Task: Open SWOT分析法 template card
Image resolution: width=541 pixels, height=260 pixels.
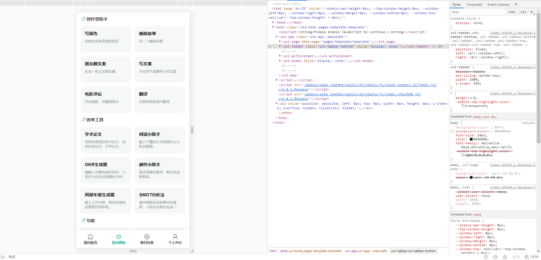Action: [160, 201]
